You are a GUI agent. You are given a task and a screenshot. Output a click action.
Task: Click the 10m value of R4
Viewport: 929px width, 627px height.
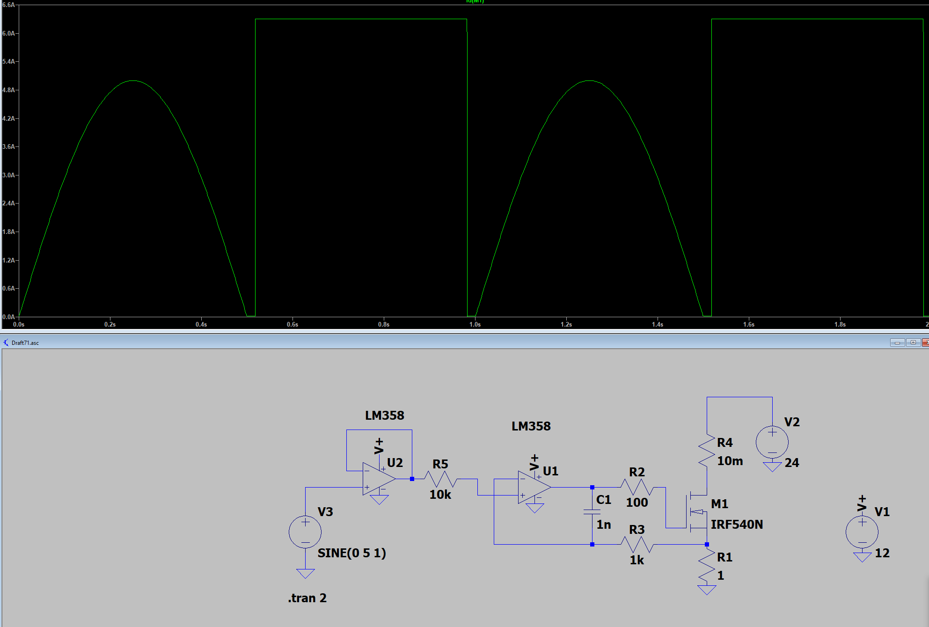coord(730,461)
